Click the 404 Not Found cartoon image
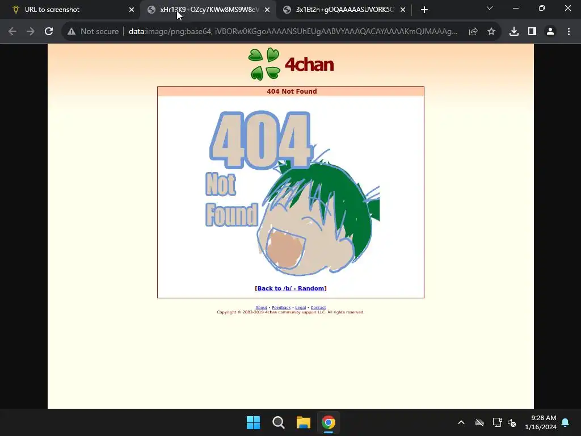 [x=293, y=193]
